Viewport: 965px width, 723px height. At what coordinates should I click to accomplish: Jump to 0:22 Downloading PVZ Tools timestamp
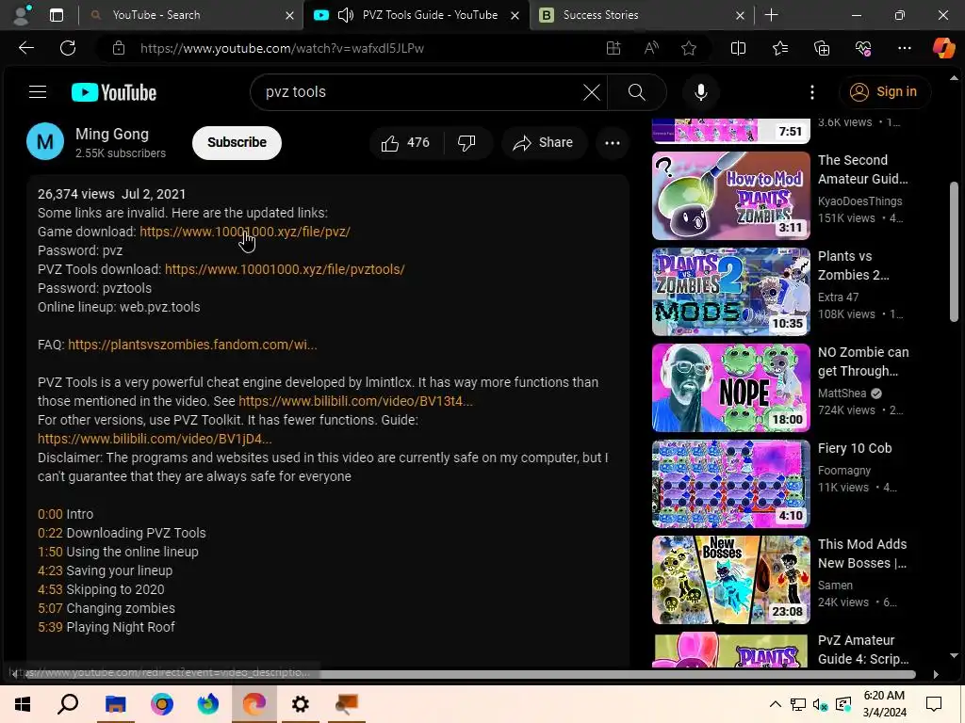[50, 533]
